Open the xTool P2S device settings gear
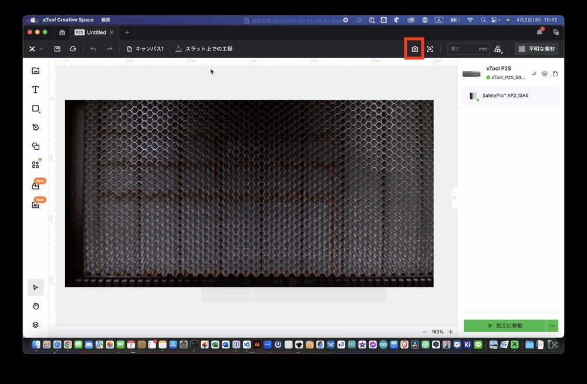 coord(545,74)
